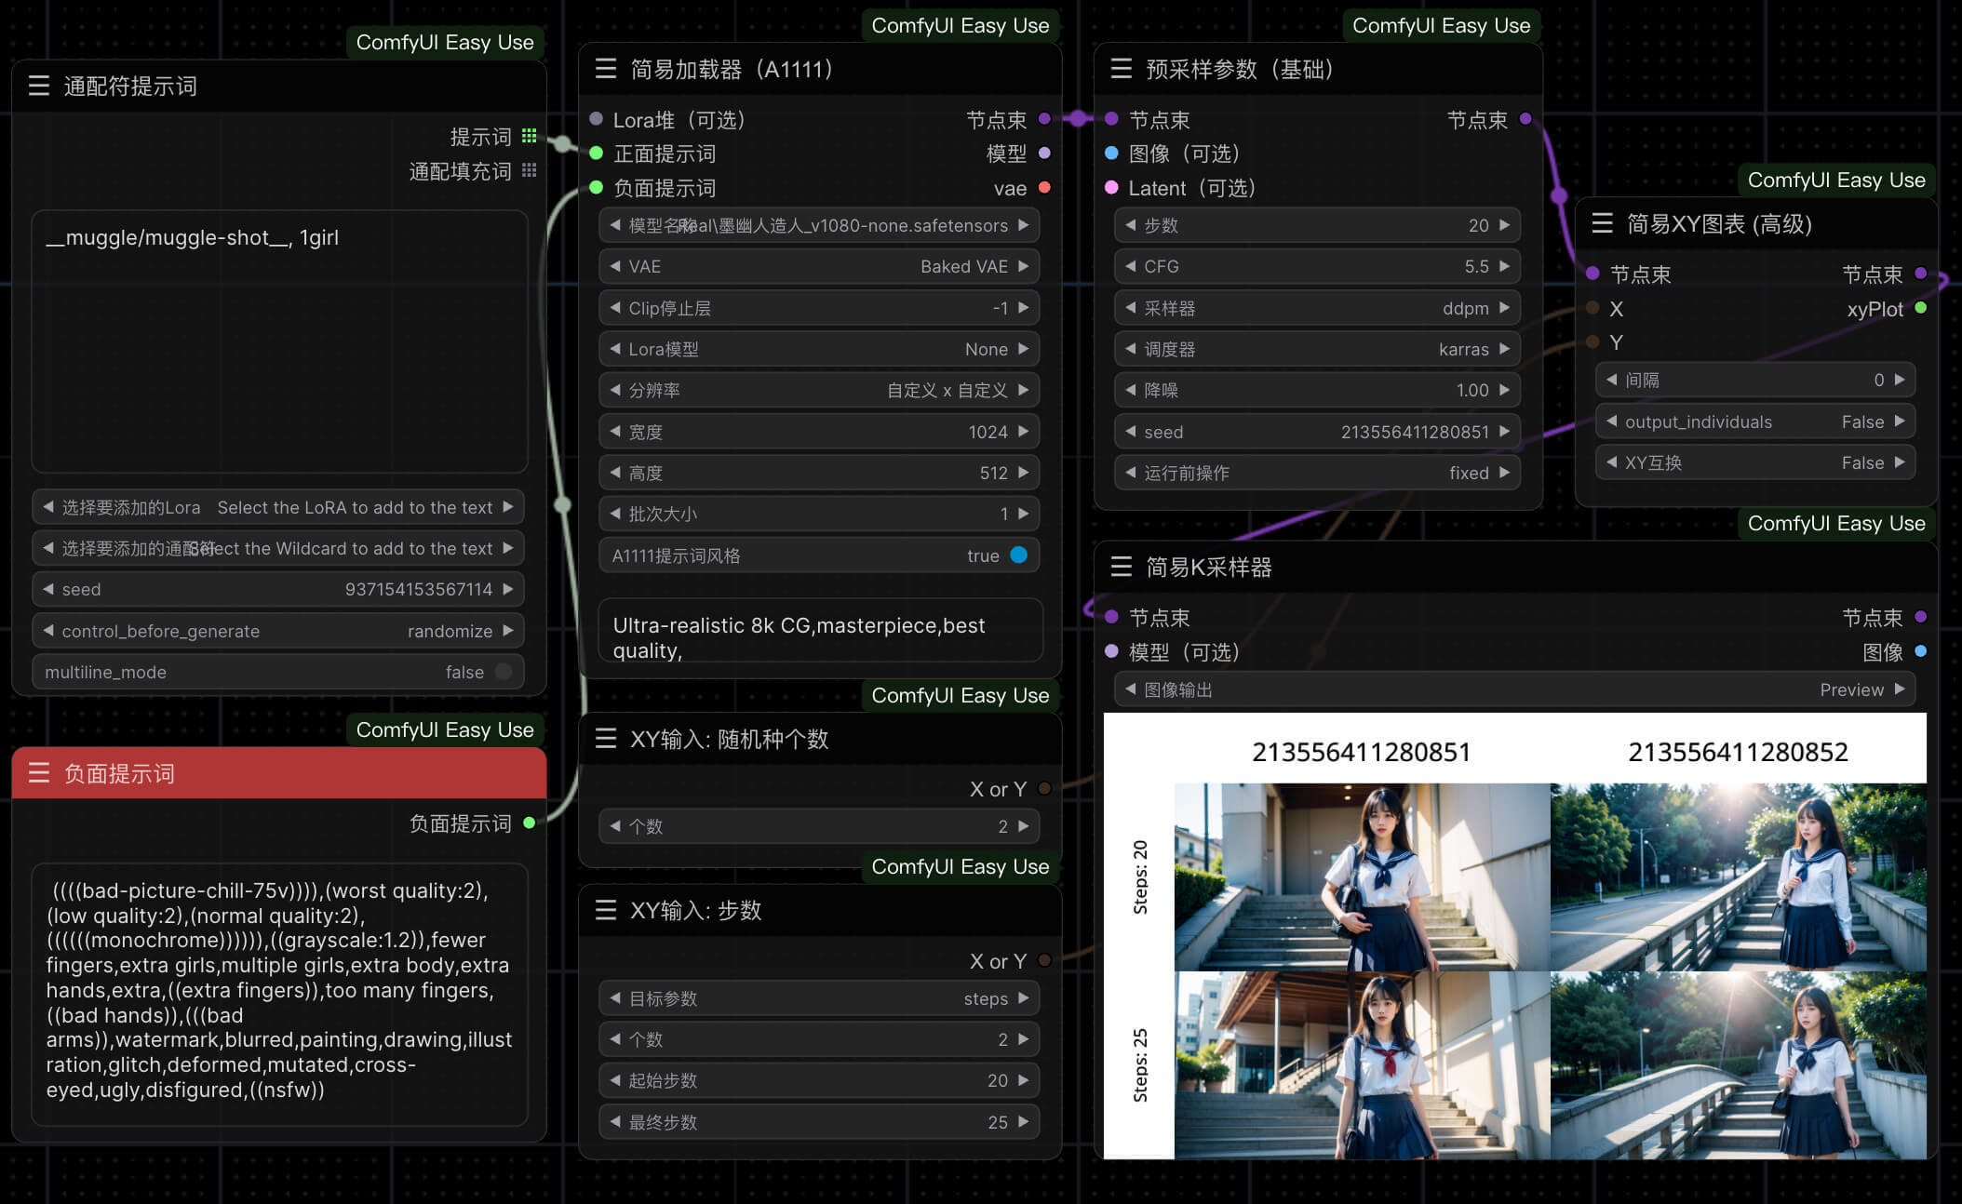Click hamburger icon on 预采样参数 (基础) node
Image resolution: width=1962 pixels, height=1204 pixels.
[x=1121, y=69]
